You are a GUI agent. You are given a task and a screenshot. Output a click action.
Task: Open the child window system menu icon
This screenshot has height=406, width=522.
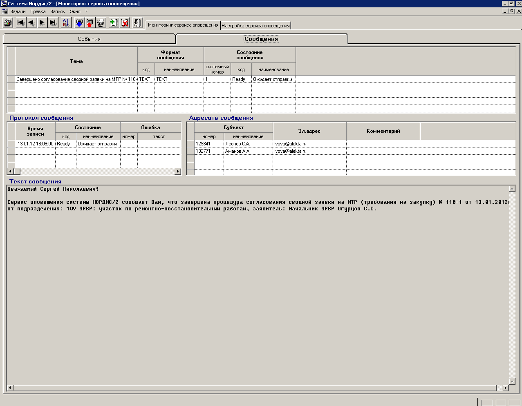tap(5, 11)
